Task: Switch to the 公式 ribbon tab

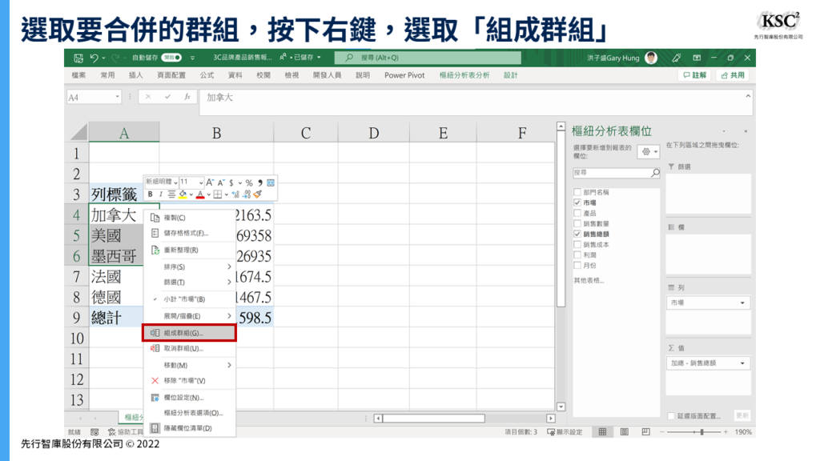Action: tap(207, 75)
